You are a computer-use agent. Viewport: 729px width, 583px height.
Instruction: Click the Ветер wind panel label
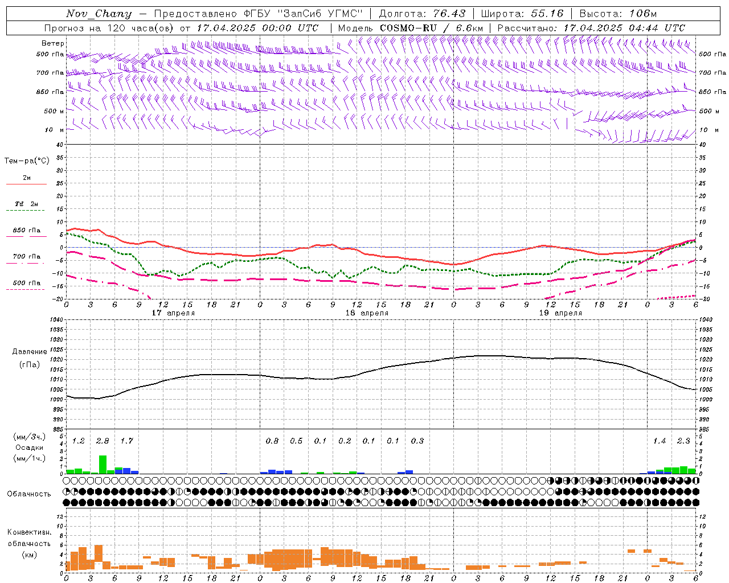click(53, 43)
